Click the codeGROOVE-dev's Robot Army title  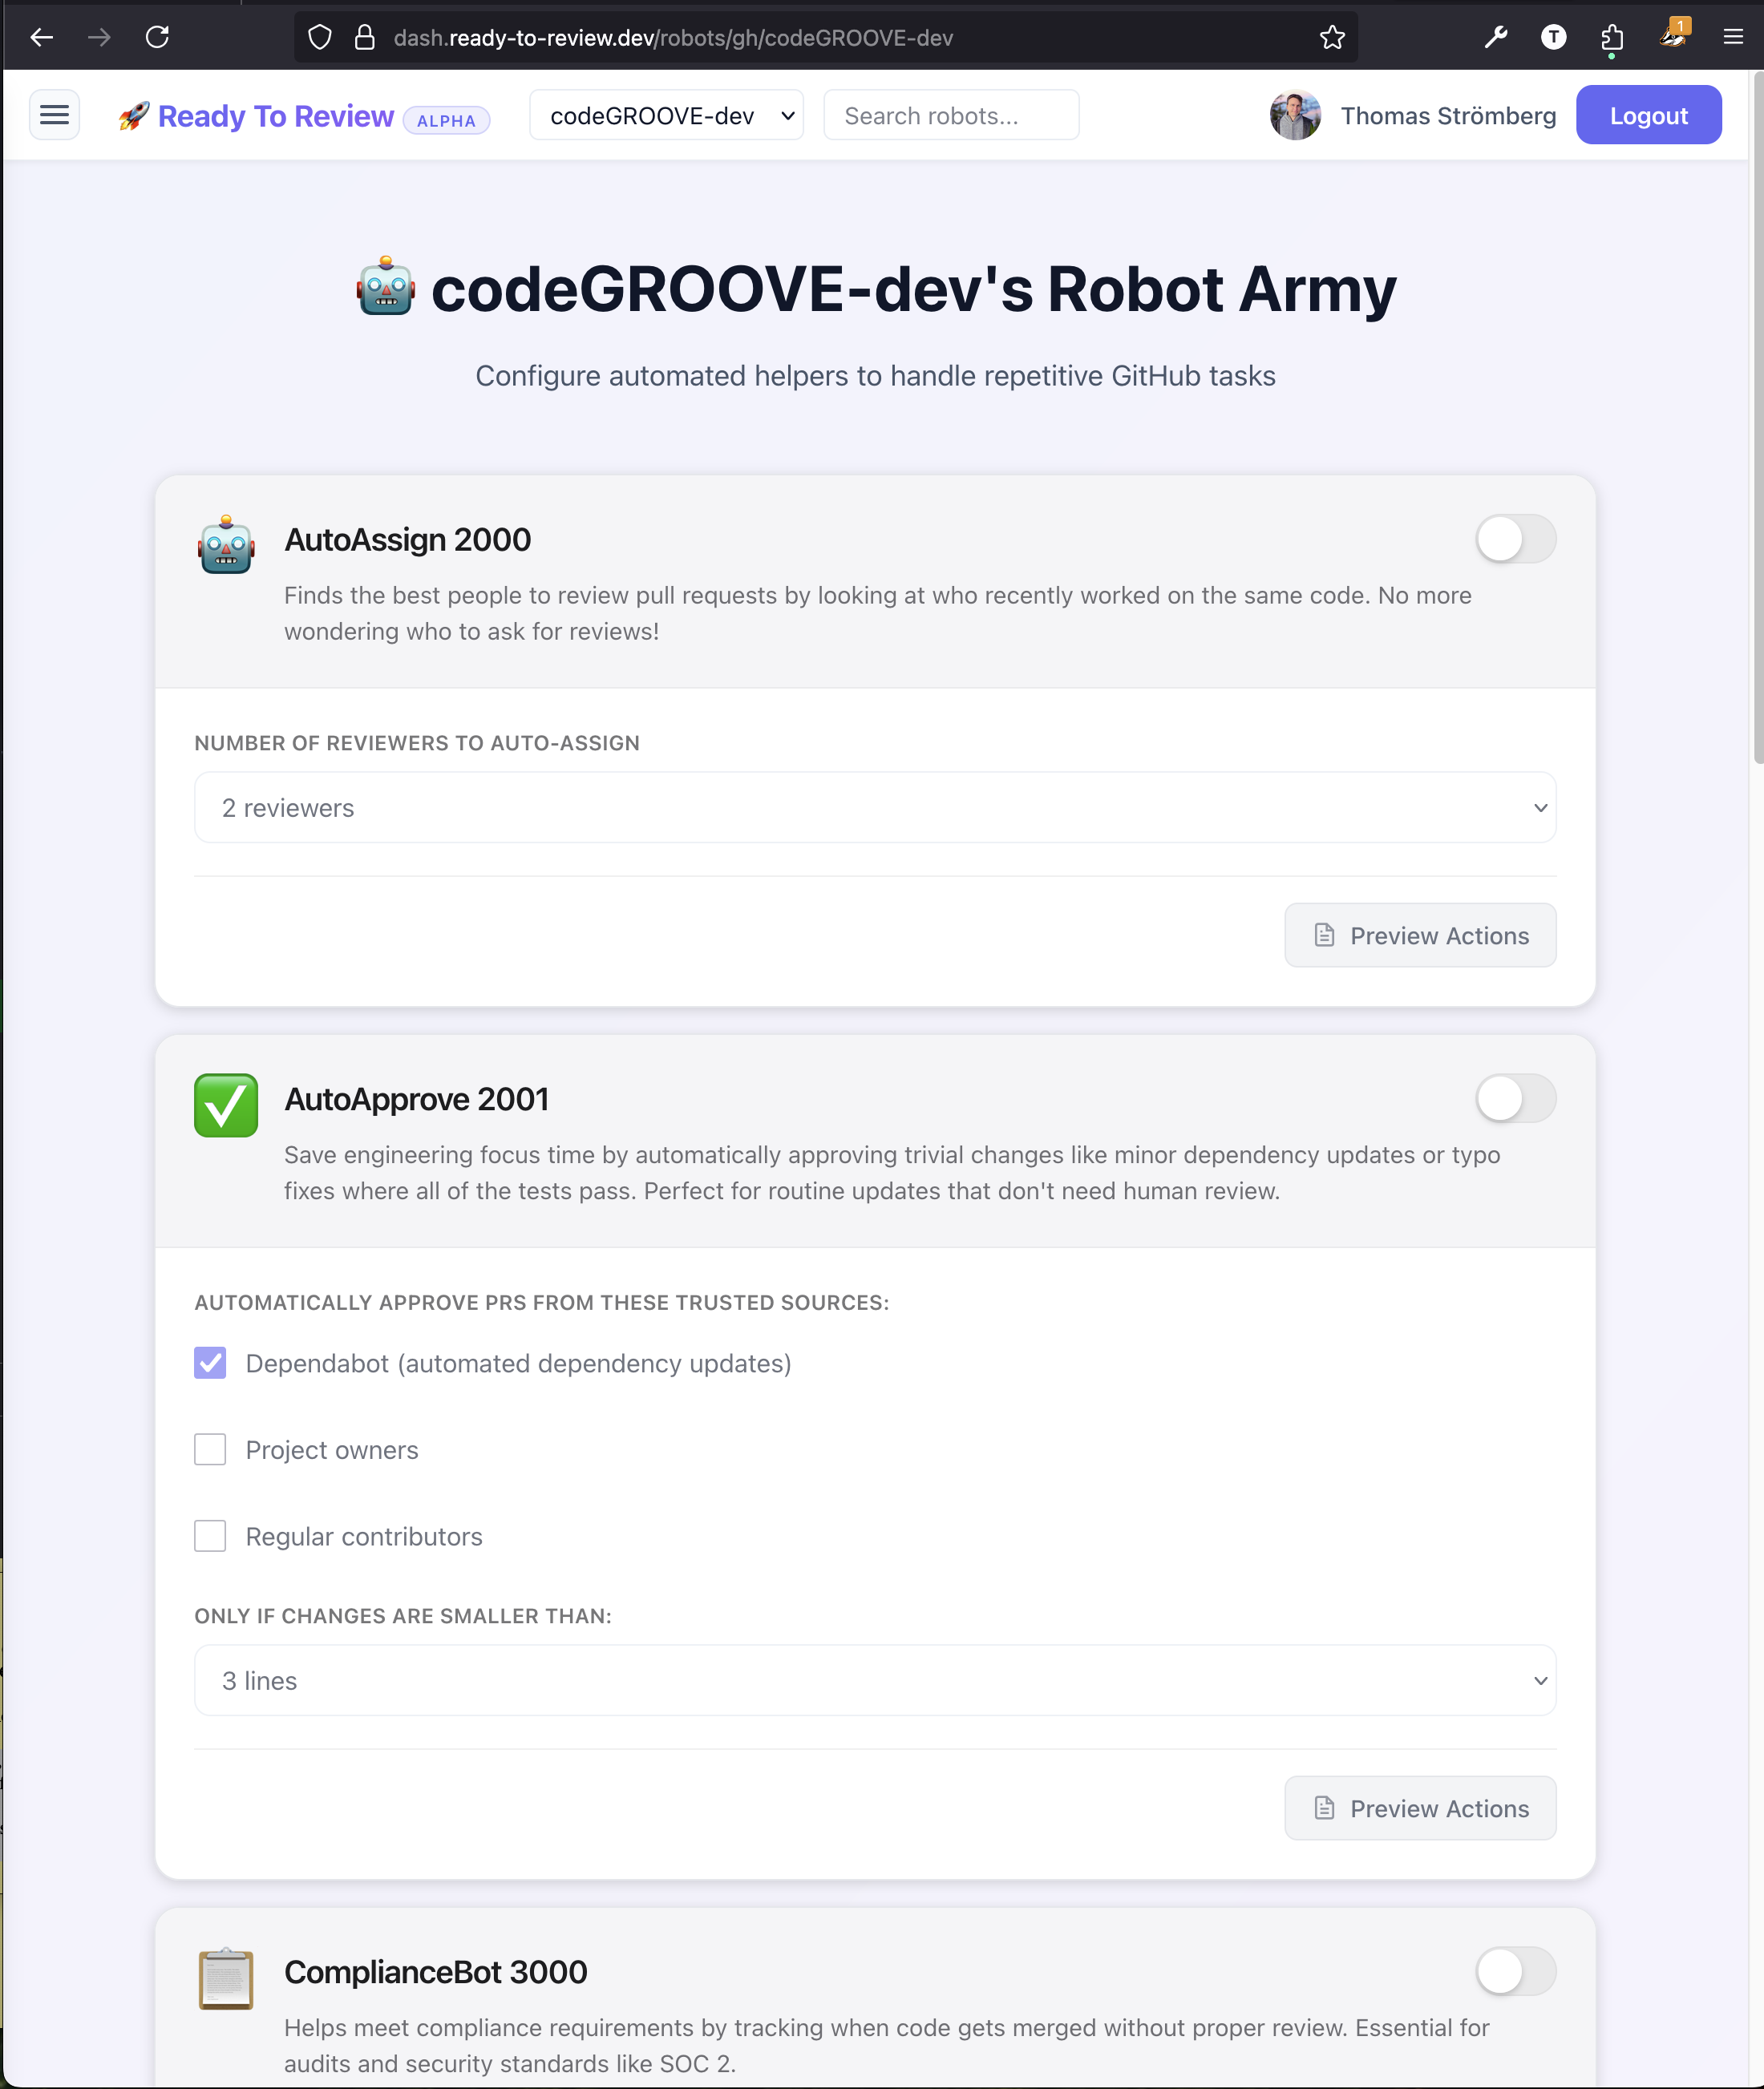913,289
